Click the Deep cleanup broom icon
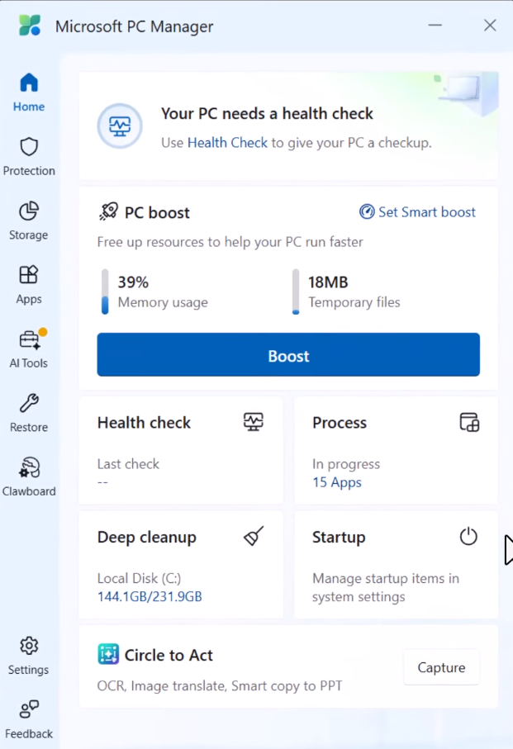The height and width of the screenshot is (749, 513). pos(254,537)
